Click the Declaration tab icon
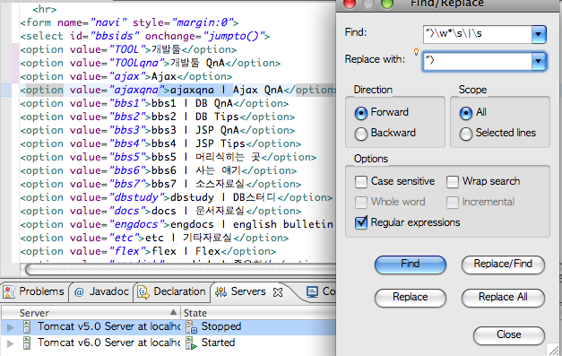 (x=143, y=292)
